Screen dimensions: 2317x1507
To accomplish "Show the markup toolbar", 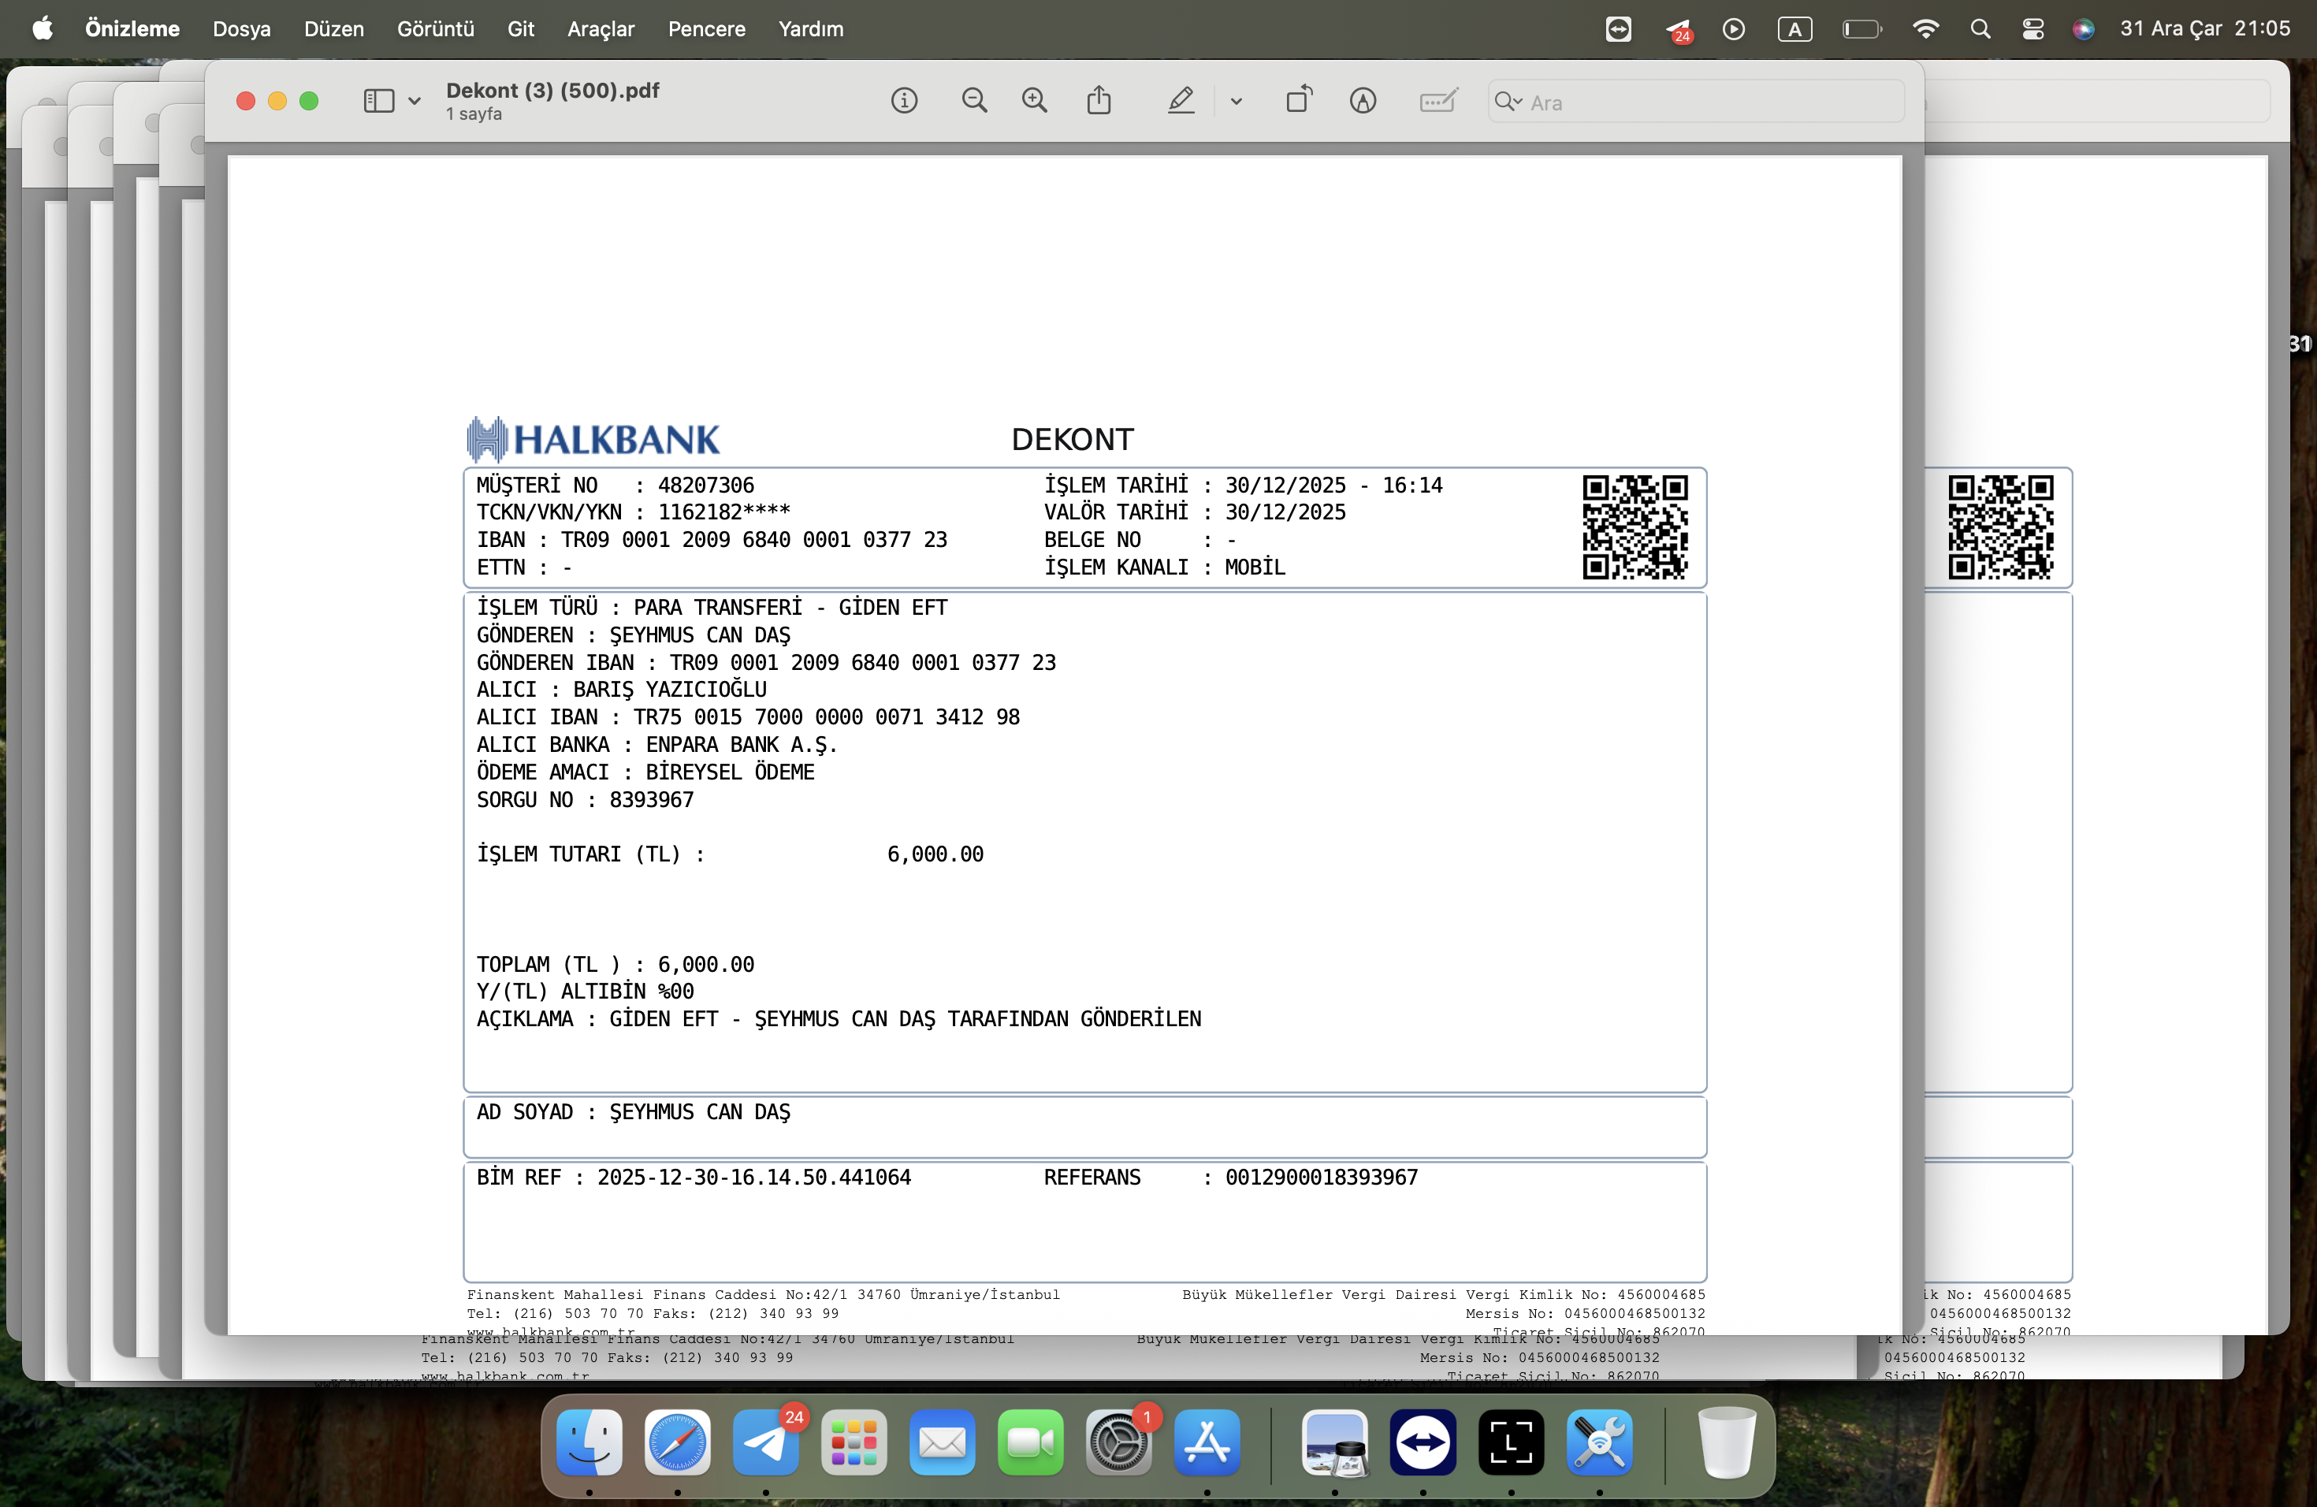I will pos(1363,100).
